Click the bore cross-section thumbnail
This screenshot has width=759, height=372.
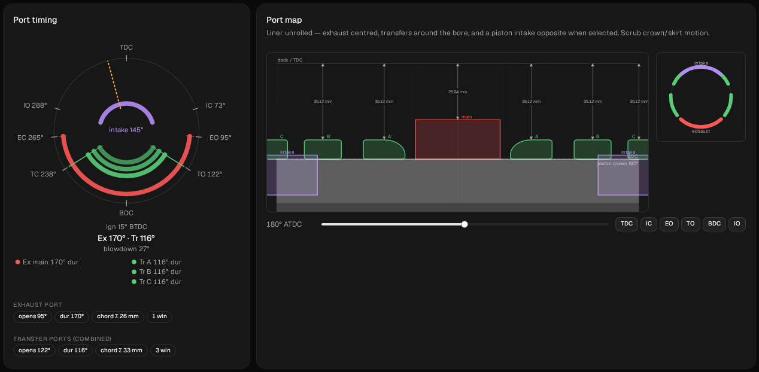point(701,97)
